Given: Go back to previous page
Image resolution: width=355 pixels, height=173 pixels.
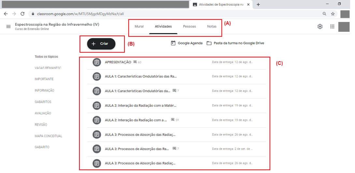Looking at the screenshot, I should pos(6,14).
